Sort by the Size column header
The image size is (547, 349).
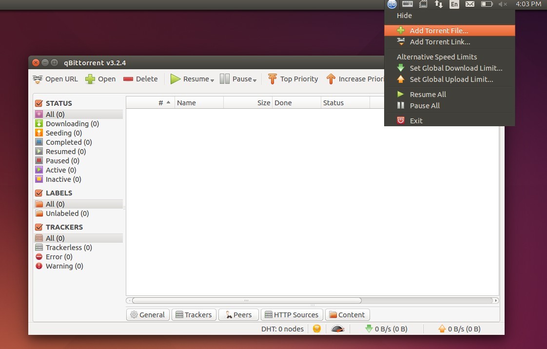point(248,103)
